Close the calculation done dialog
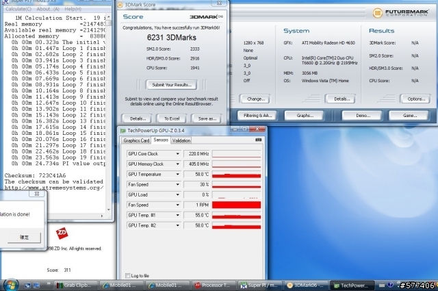438x291 pixels. coord(37,194)
